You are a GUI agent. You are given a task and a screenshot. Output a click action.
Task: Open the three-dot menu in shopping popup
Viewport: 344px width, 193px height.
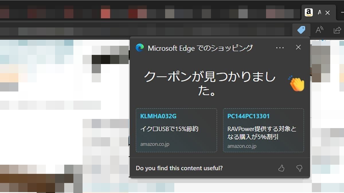point(280,48)
